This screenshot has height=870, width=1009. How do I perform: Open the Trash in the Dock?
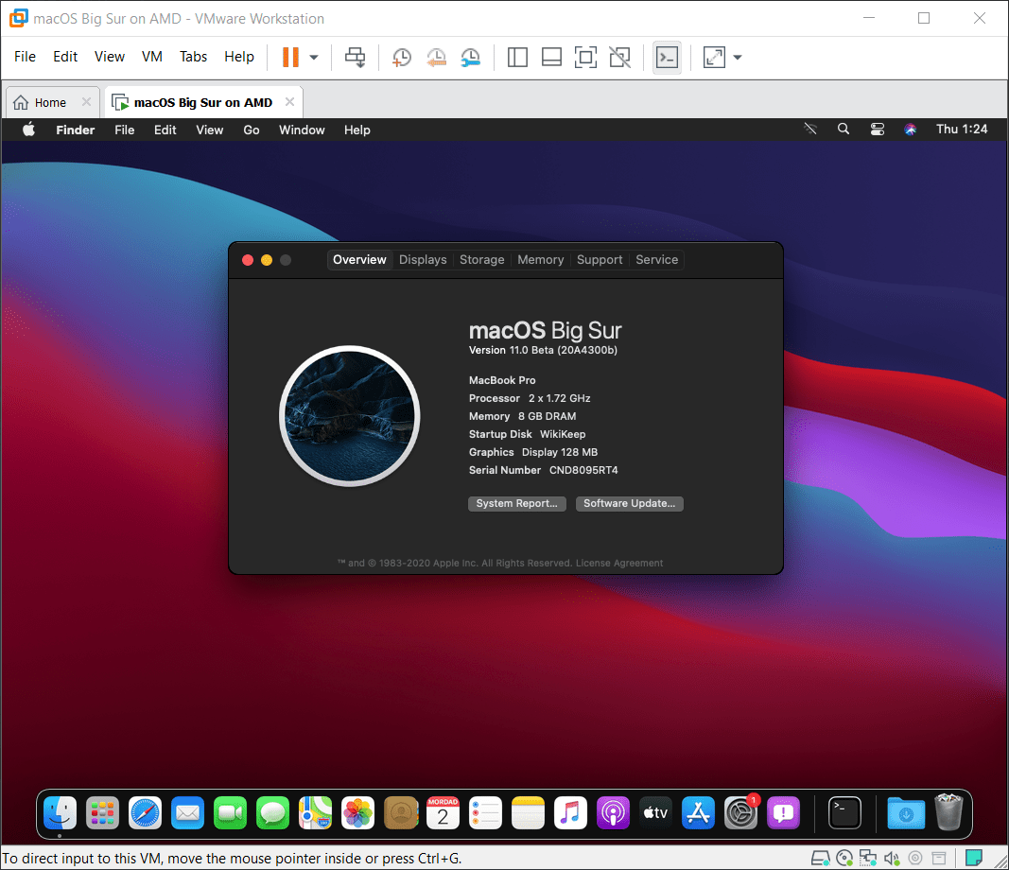pos(948,812)
